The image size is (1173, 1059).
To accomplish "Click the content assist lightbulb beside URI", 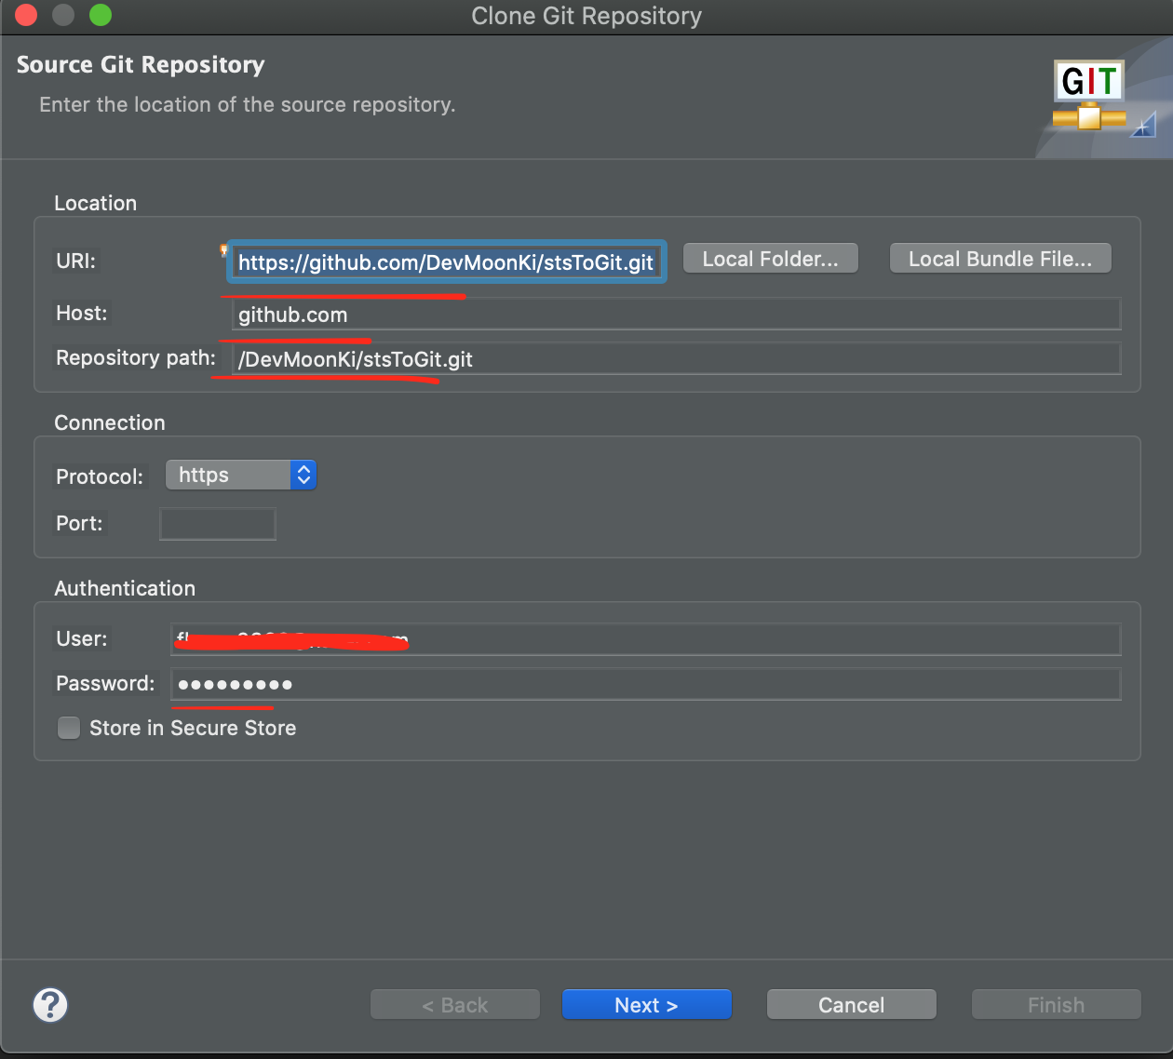I will coord(223,249).
